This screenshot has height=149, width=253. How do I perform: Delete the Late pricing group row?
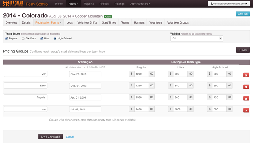pos(246,110)
